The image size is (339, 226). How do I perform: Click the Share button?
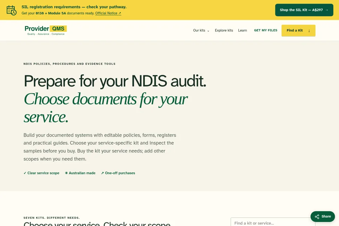point(322,216)
